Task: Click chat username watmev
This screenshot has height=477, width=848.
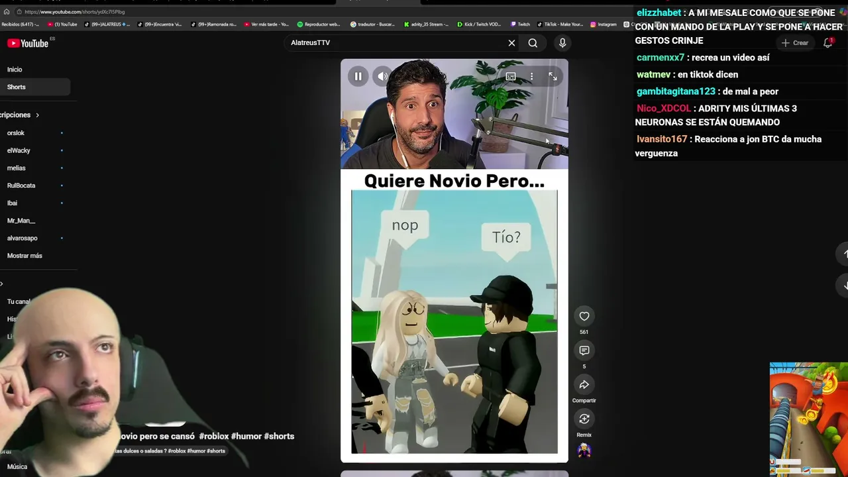Action: click(x=653, y=75)
